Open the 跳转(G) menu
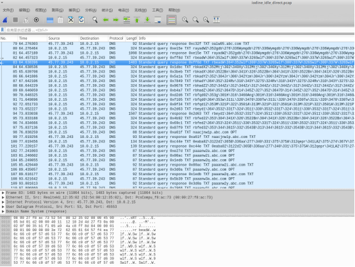 (57, 10)
